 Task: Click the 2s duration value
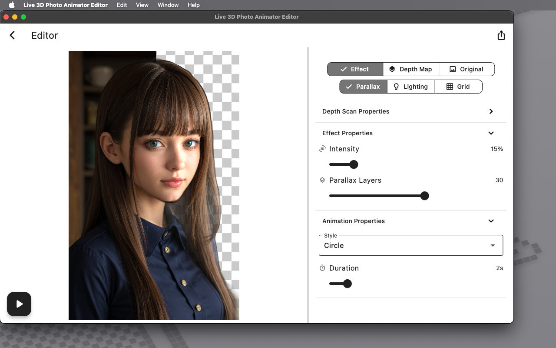tap(500, 268)
